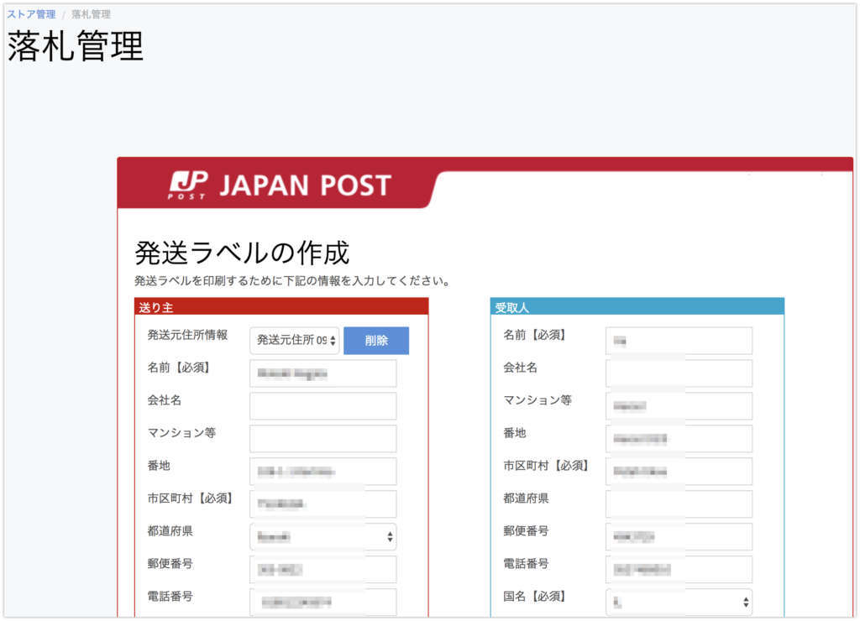
Task: Click the recipient 都道府県 input field
Action: pos(679,504)
